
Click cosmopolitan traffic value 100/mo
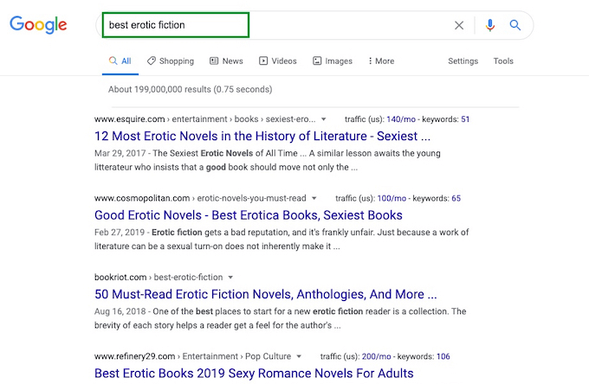392,198
